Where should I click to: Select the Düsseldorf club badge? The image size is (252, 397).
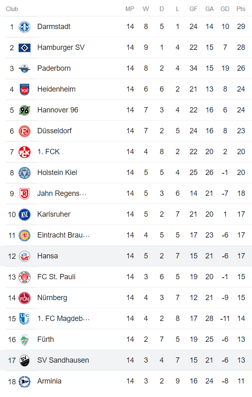point(25,130)
